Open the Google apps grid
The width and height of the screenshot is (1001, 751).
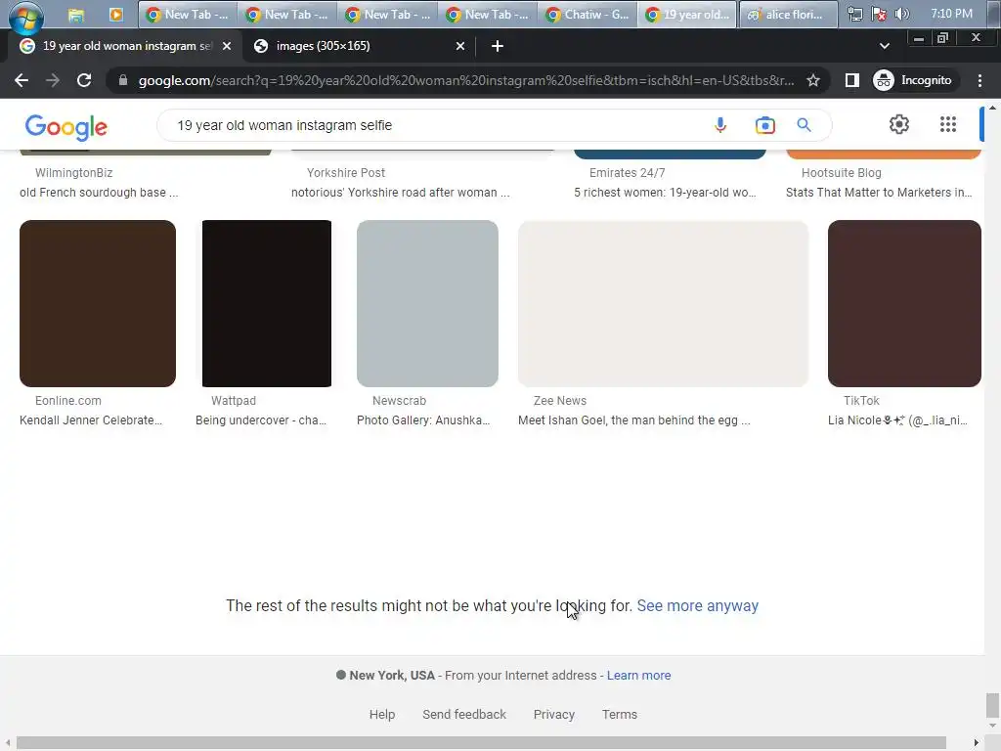948,124
